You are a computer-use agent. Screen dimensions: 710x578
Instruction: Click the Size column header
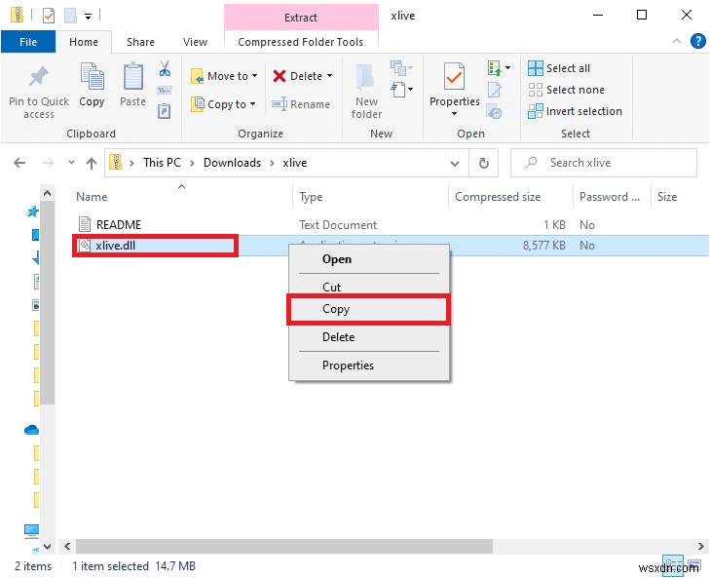tap(667, 197)
